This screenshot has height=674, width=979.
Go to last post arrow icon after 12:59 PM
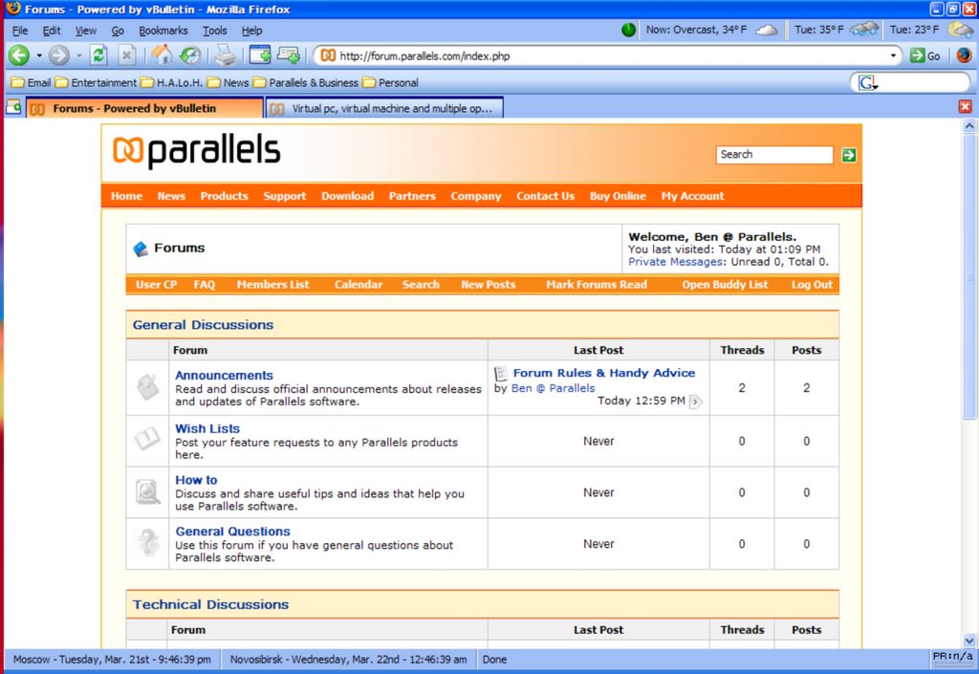696,402
